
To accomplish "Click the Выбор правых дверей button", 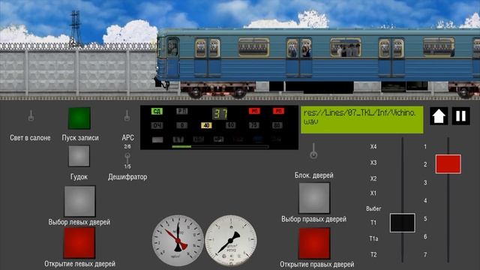I will (314, 198).
